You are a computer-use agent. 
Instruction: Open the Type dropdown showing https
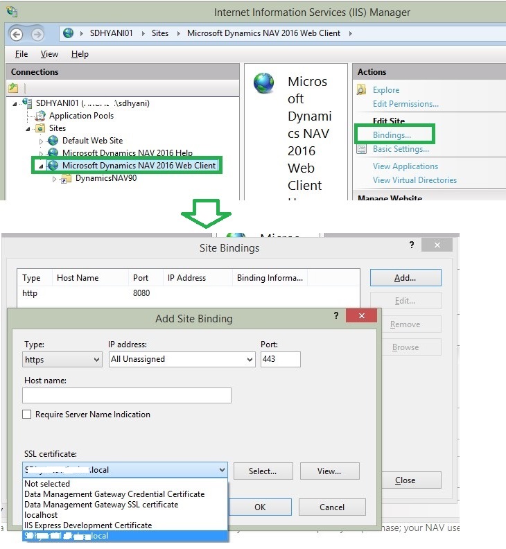coord(62,360)
